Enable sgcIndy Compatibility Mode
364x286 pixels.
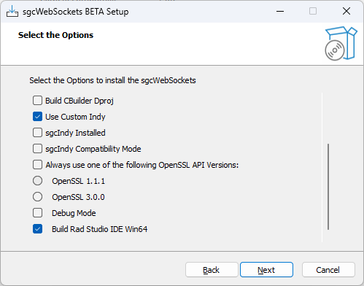(x=37, y=149)
